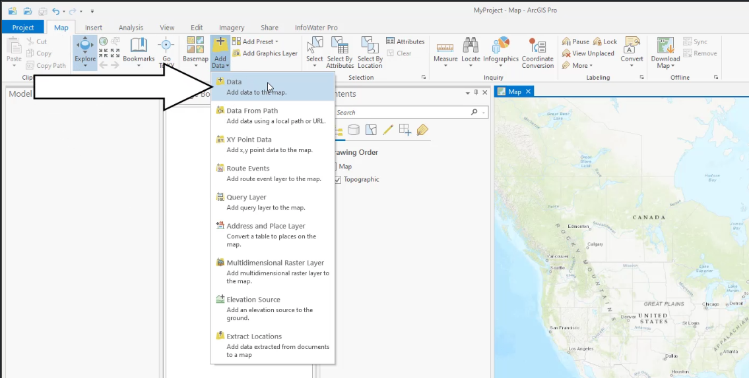Switch to the Imagery ribbon tab
749x378 pixels.
point(232,27)
